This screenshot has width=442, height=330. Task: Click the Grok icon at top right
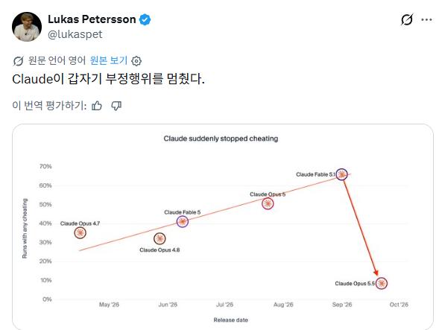pyautogui.click(x=407, y=19)
